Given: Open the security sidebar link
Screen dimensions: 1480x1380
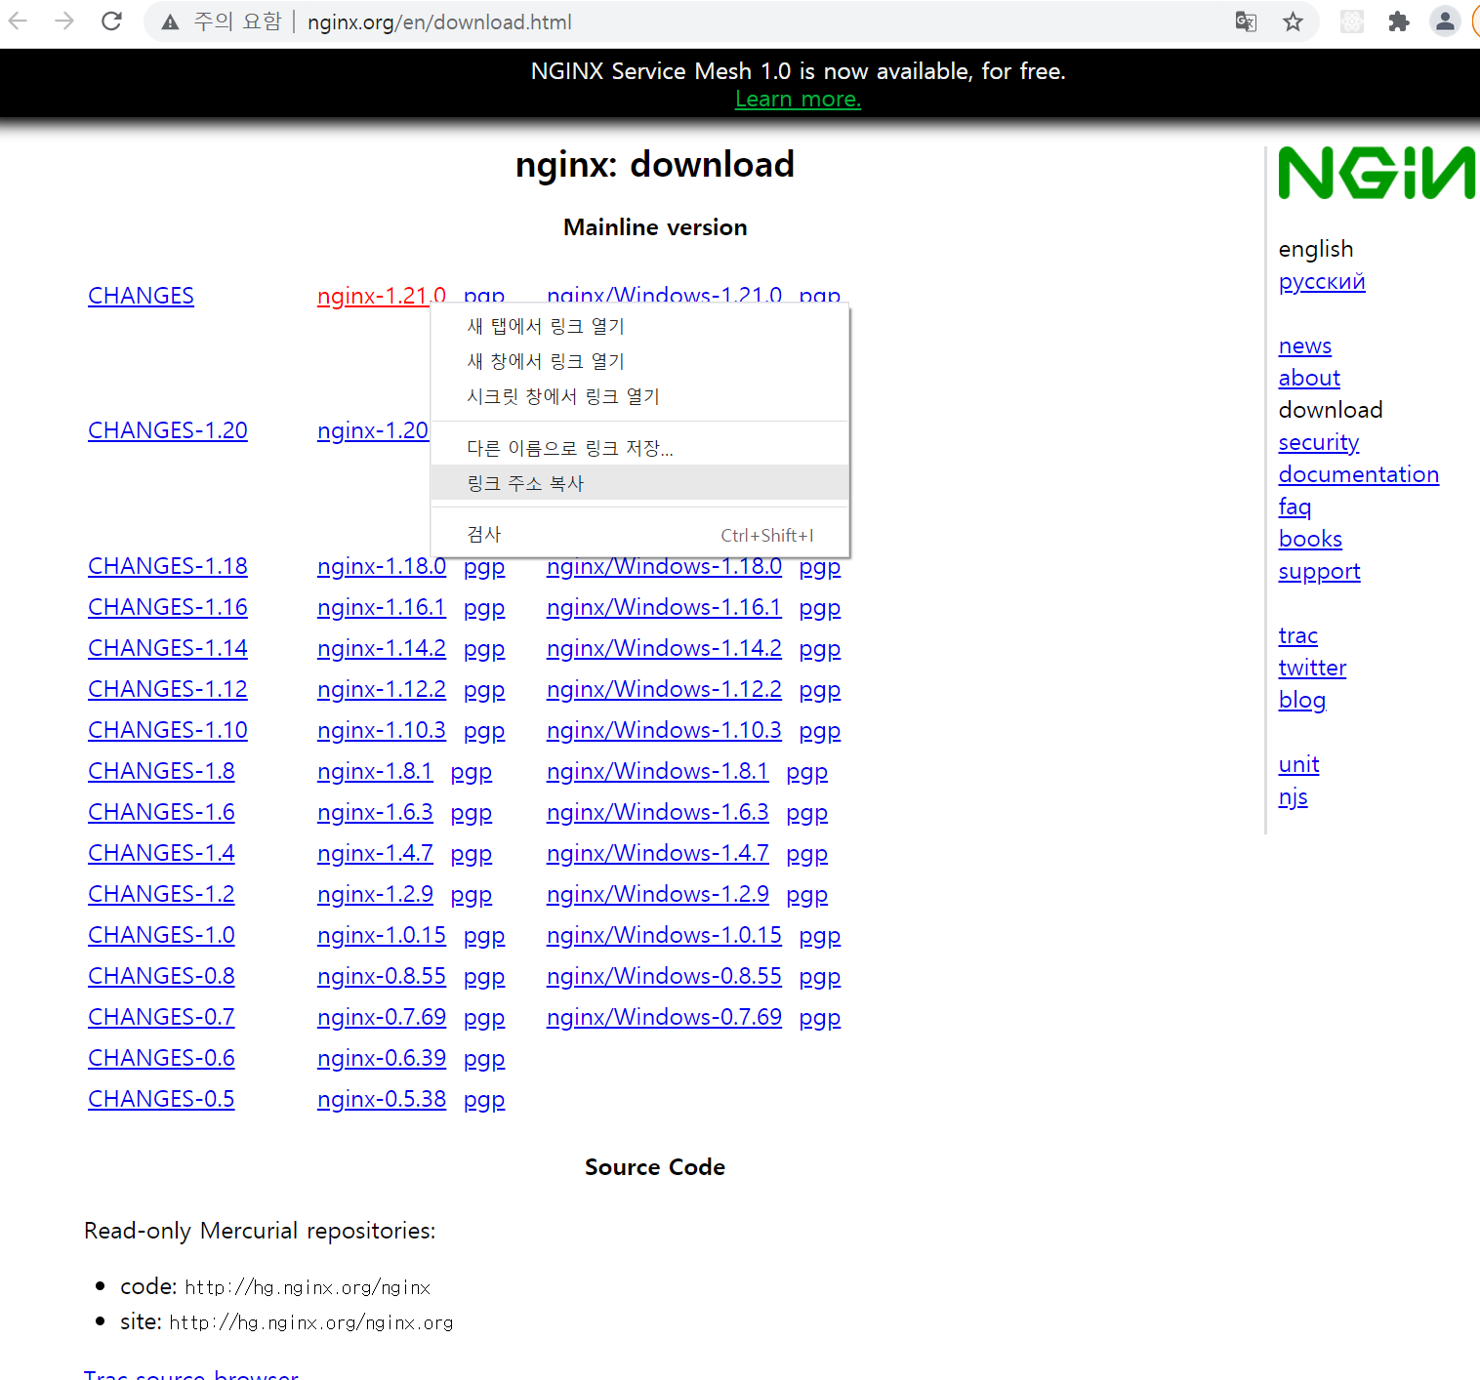Looking at the screenshot, I should [x=1319, y=442].
